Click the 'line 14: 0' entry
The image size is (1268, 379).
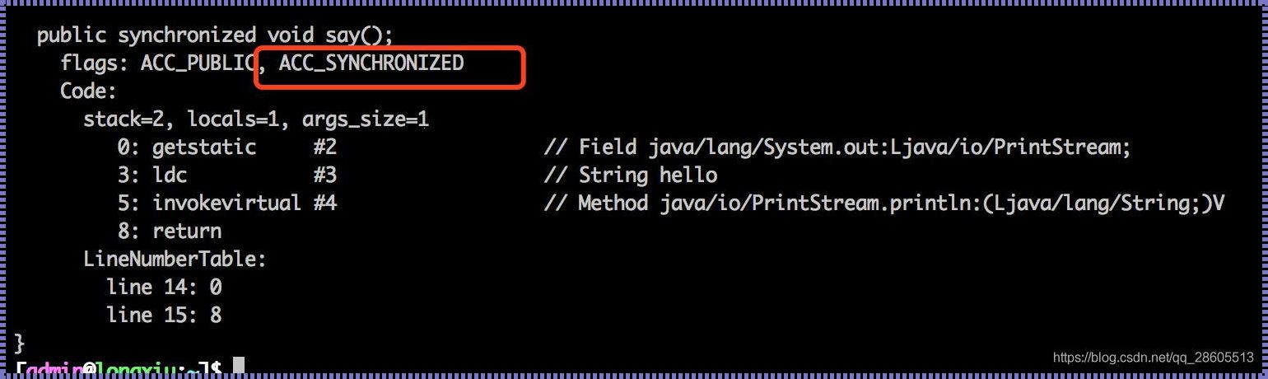(x=164, y=287)
